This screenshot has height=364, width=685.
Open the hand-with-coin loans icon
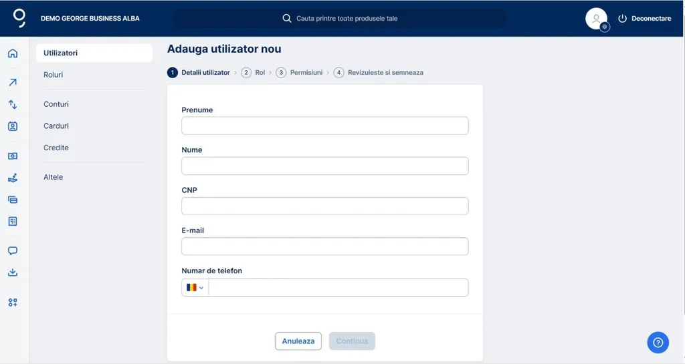pyautogui.click(x=13, y=178)
